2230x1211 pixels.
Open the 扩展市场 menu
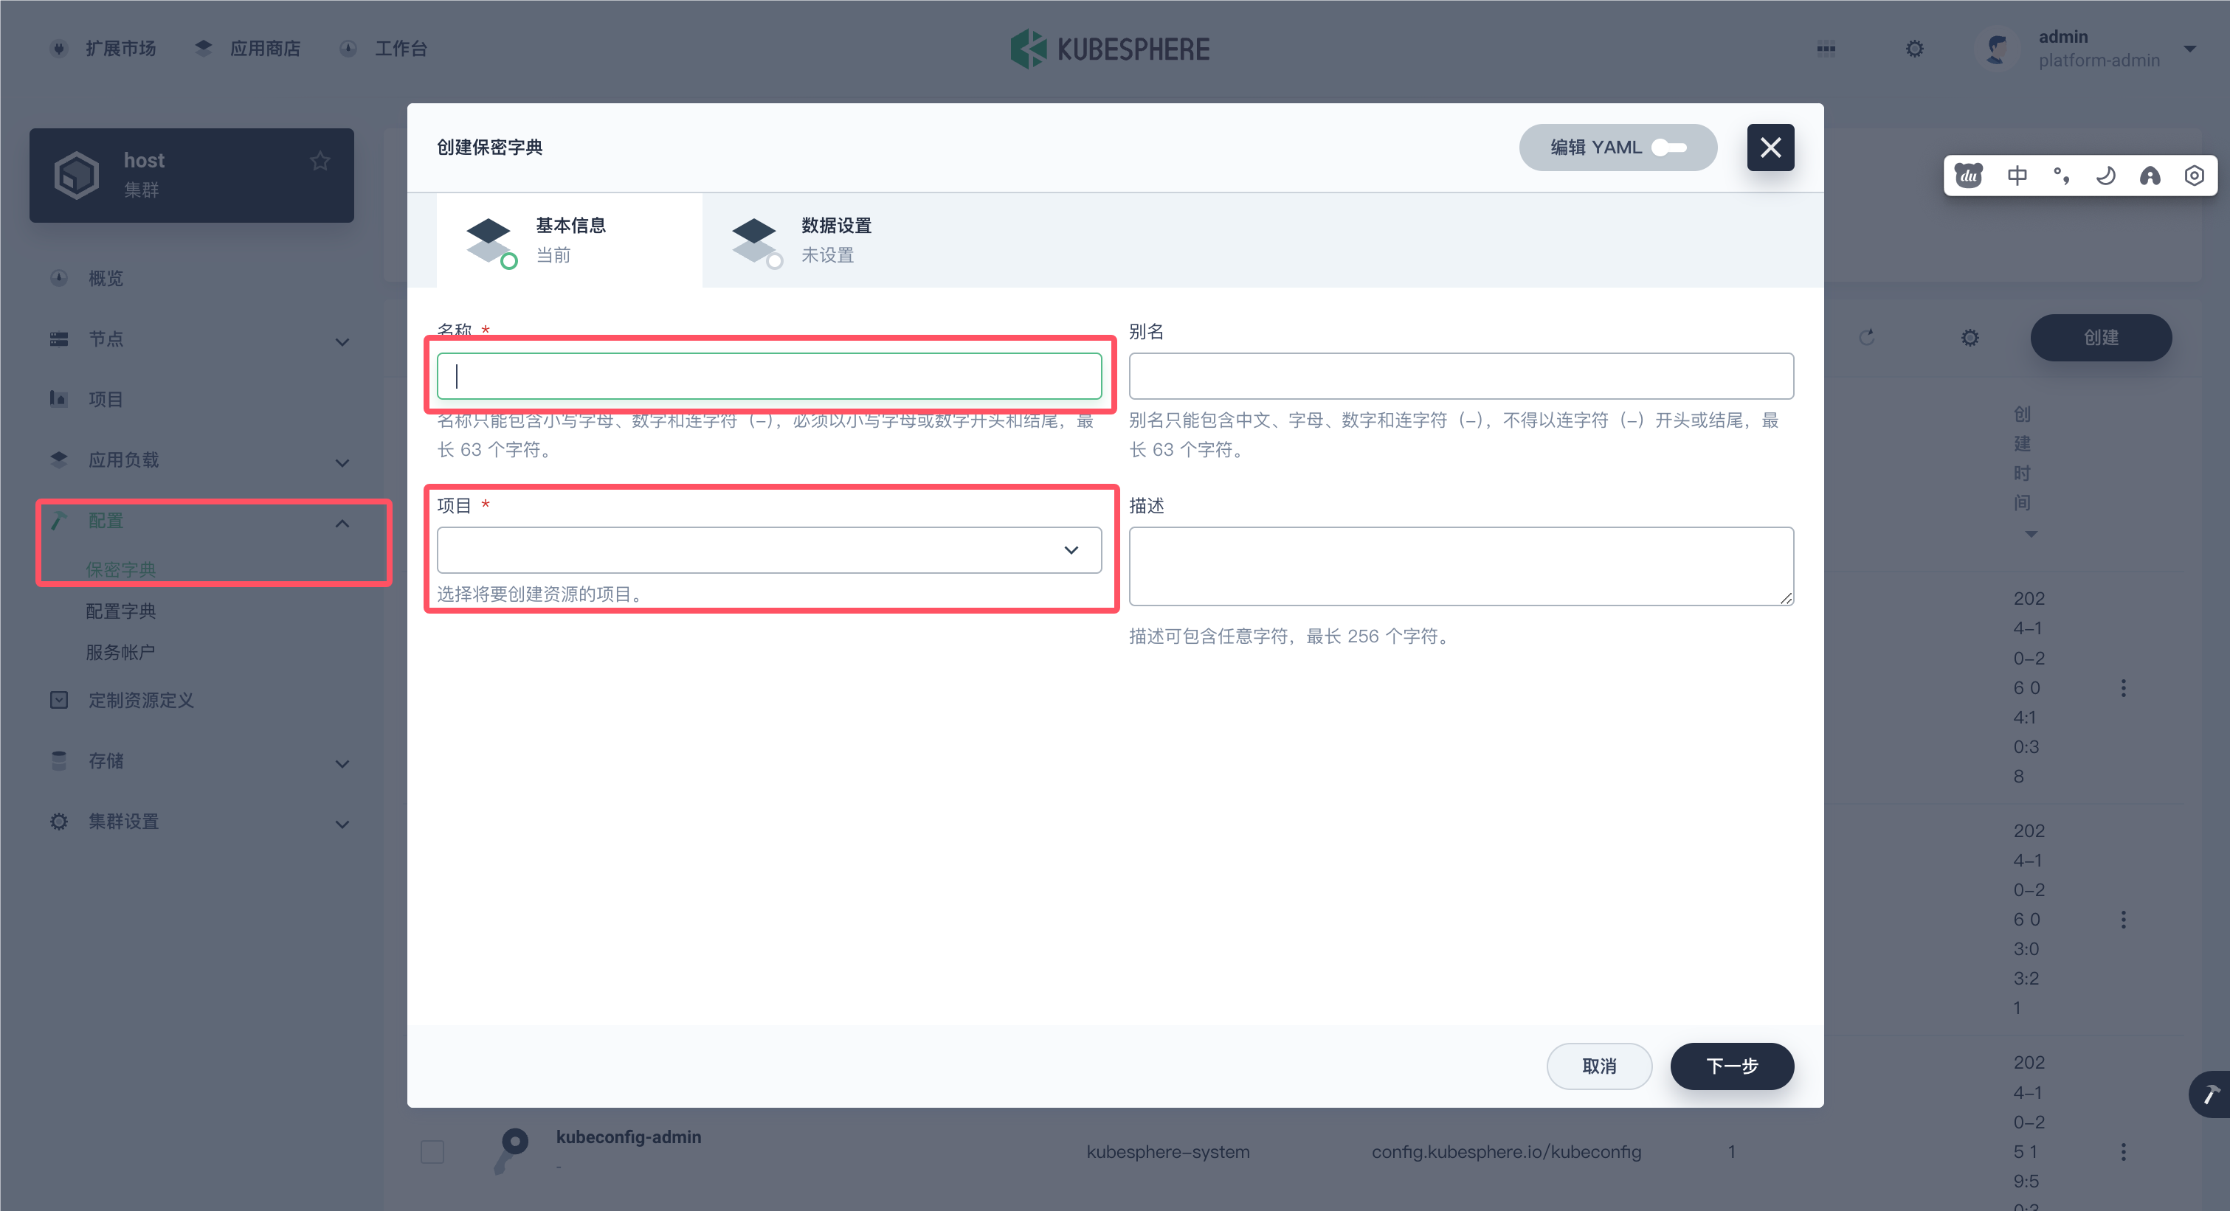point(104,49)
